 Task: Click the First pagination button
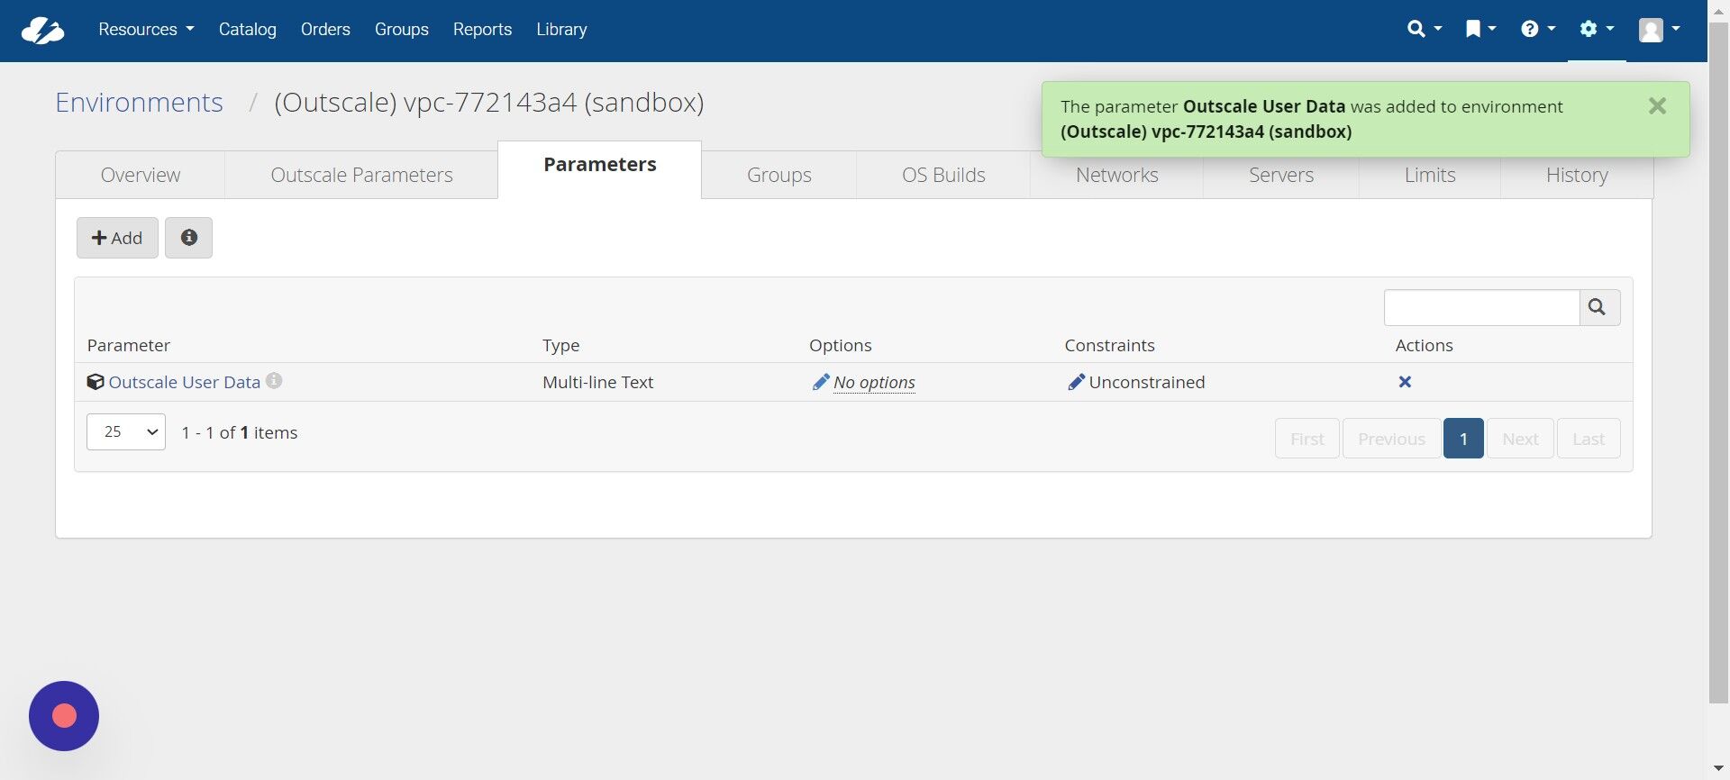click(1307, 439)
